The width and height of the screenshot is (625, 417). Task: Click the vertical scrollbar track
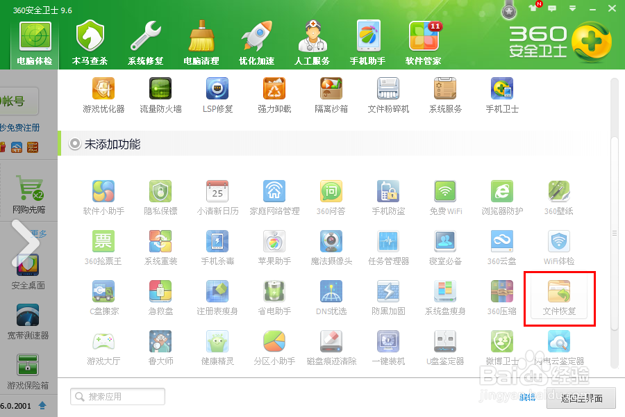click(615, 224)
